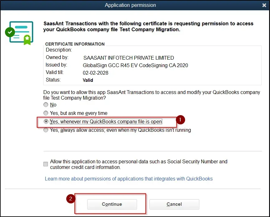Click the certificate badge icon
The image size is (270, 217).
[x=19, y=33]
